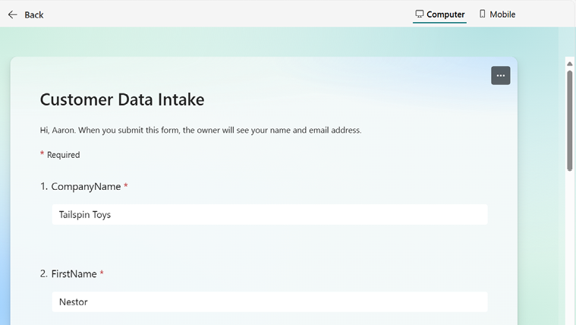
Task: Click the Back text label
Action: point(33,14)
